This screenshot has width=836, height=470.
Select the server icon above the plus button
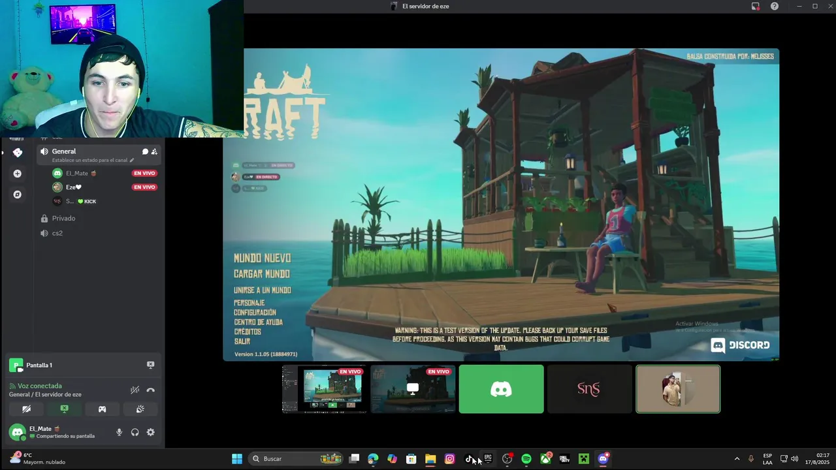(18, 153)
